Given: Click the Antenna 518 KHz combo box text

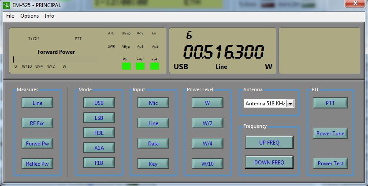Looking at the screenshot, I should (265, 104).
